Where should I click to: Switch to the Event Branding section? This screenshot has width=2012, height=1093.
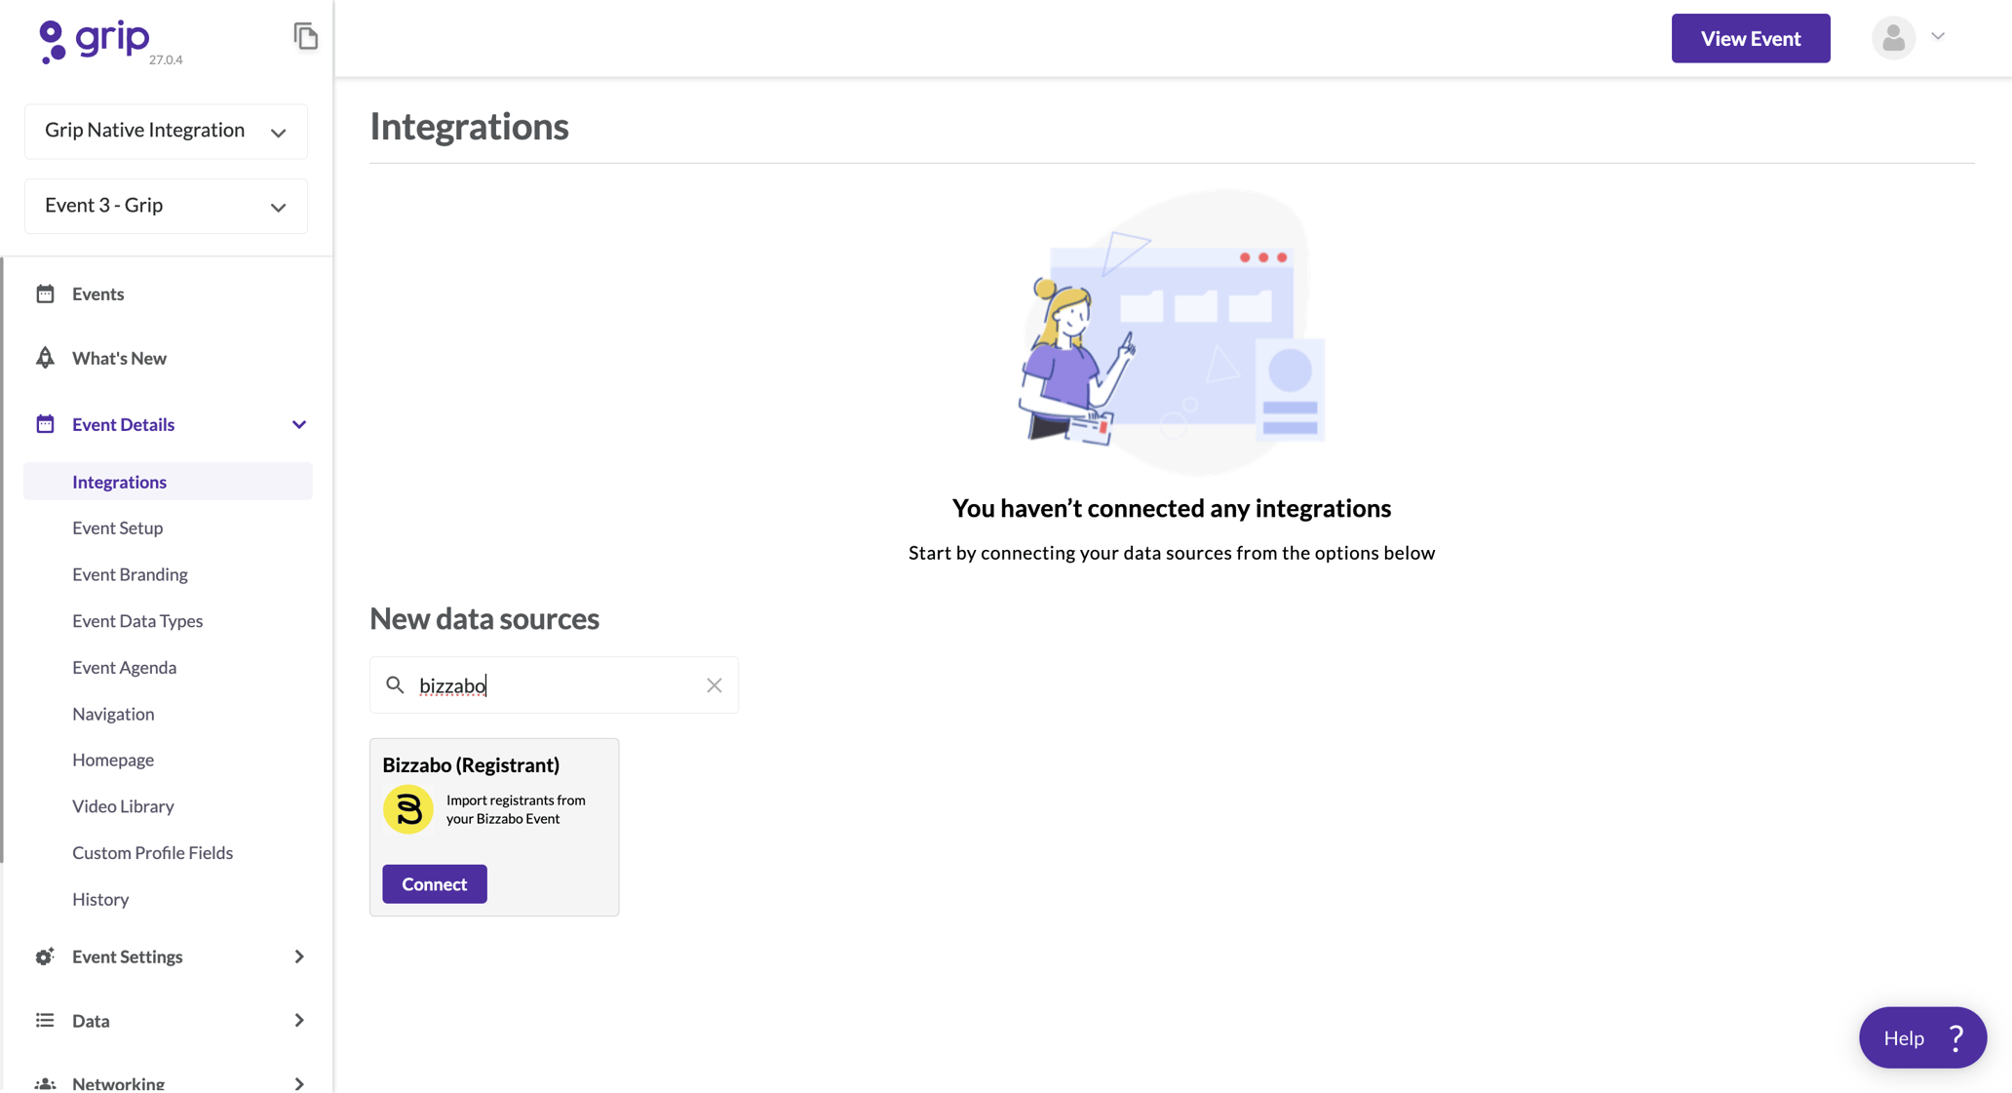pyautogui.click(x=130, y=574)
